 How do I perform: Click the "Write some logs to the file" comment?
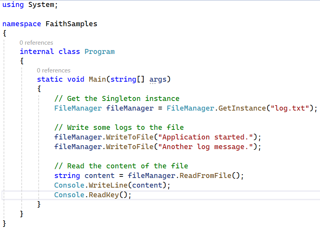[119, 128]
